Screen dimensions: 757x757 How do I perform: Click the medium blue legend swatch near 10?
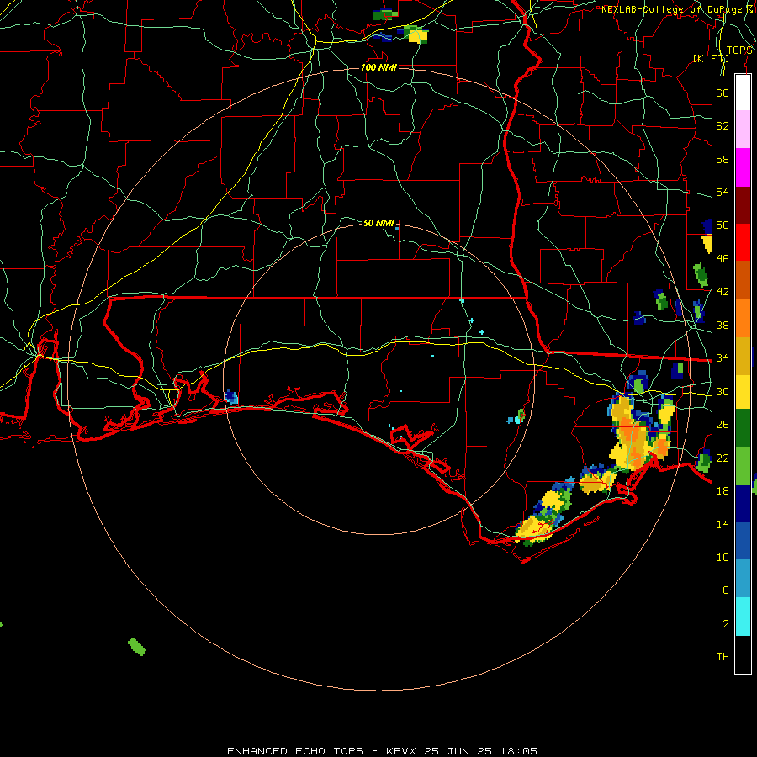point(743,541)
